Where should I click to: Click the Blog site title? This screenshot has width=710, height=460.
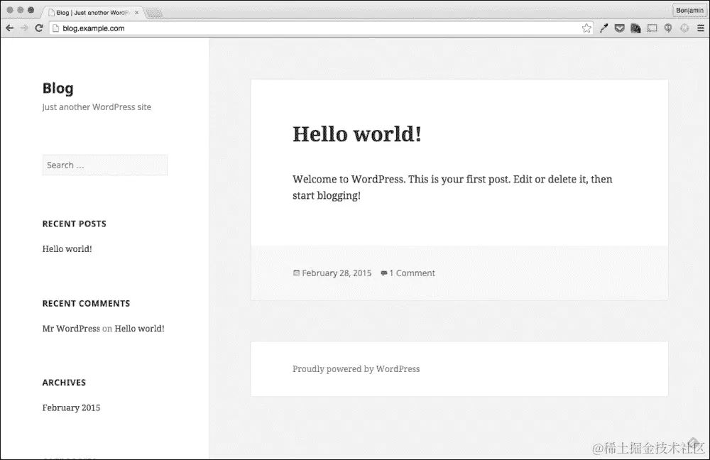click(58, 88)
